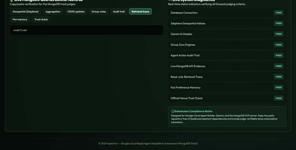Click the Fan Preference Memory PASS badge
The width and height of the screenshot is (296, 150).
[x=279, y=87]
